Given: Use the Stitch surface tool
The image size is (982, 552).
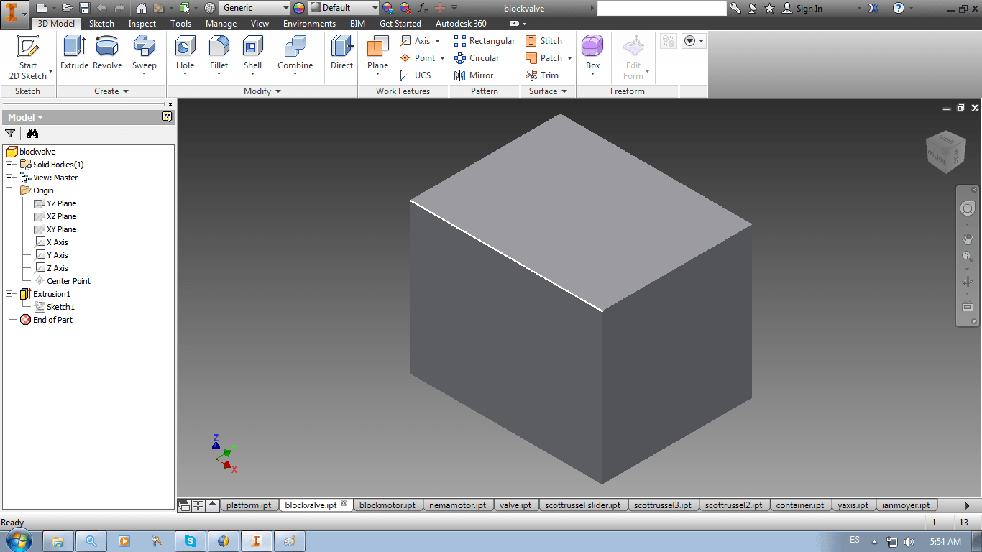Looking at the screenshot, I should click(x=544, y=41).
